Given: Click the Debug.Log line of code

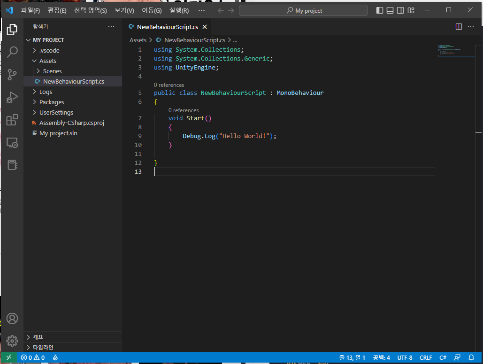Looking at the screenshot, I should [x=229, y=136].
